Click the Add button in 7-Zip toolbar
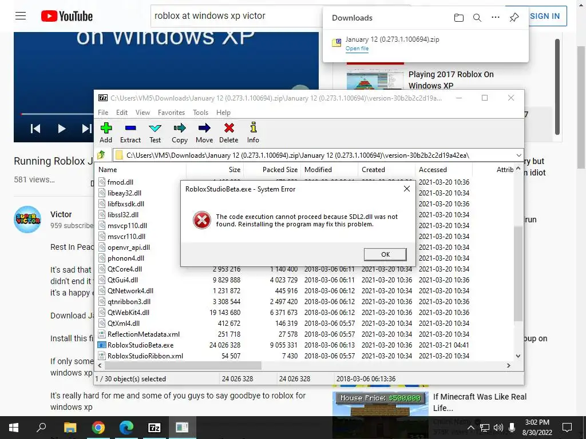Screen dimensions: 586x439 [106, 133]
